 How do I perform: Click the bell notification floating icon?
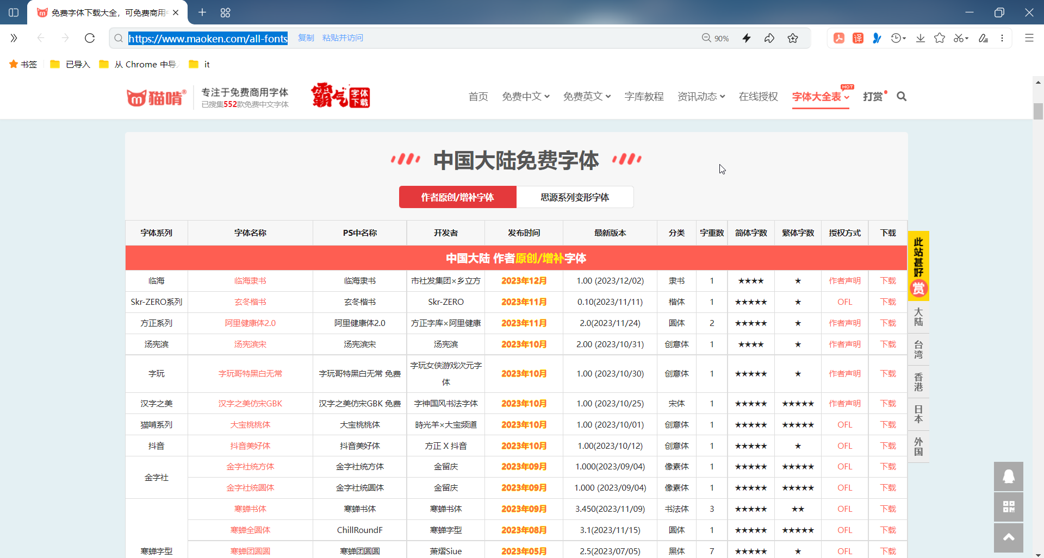click(x=1009, y=477)
